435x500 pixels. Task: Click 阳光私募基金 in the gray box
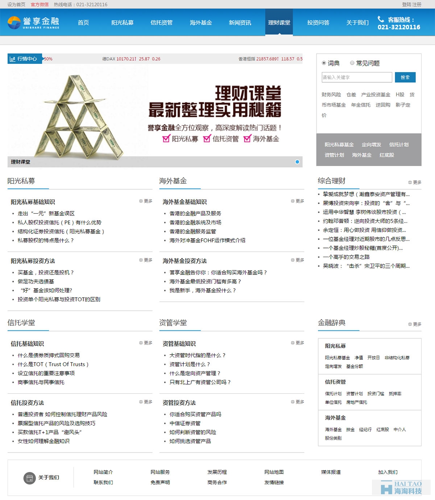click(x=339, y=145)
